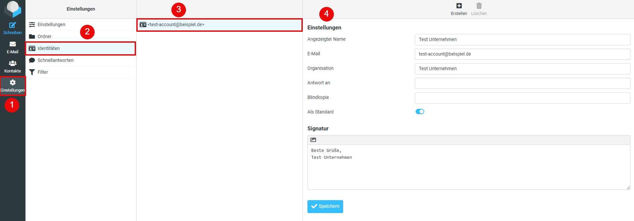Viewport: 634px width, 221px height.
Task: Open the Ordner settings section
Action: tap(45, 36)
